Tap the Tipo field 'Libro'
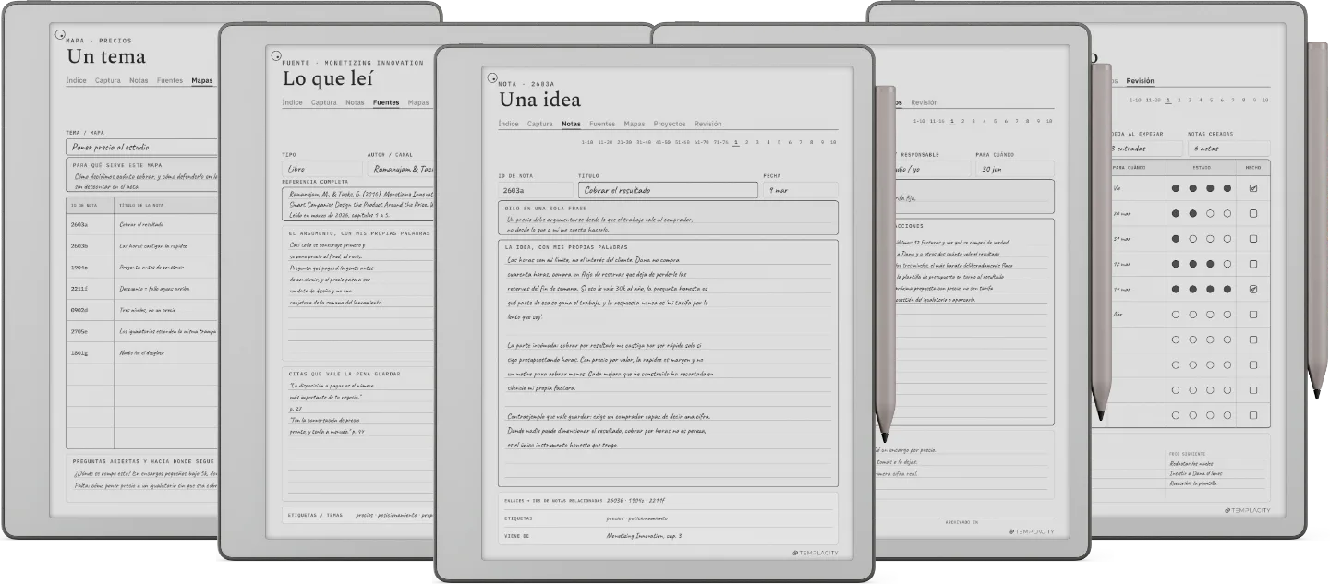The height and width of the screenshot is (584, 1330). click(322, 169)
